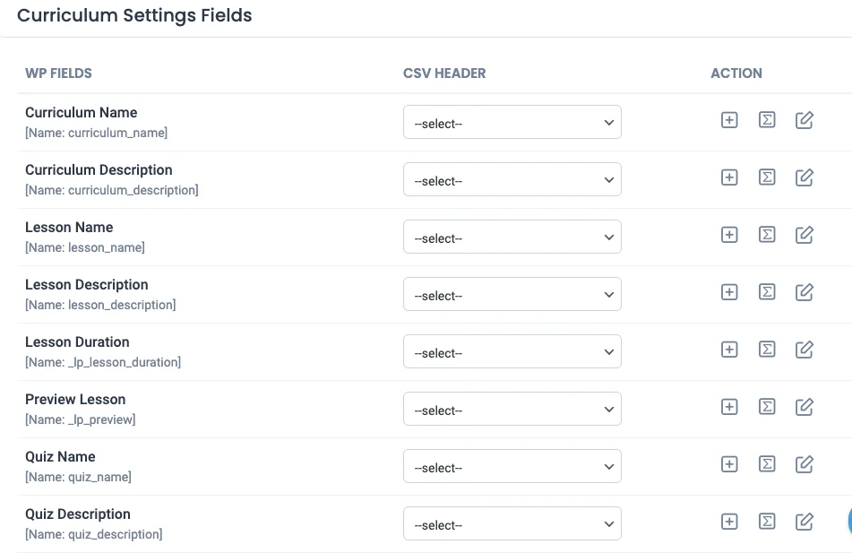Click the plus icon for Curriculum Name
The width and height of the screenshot is (852, 553).
tap(729, 120)
